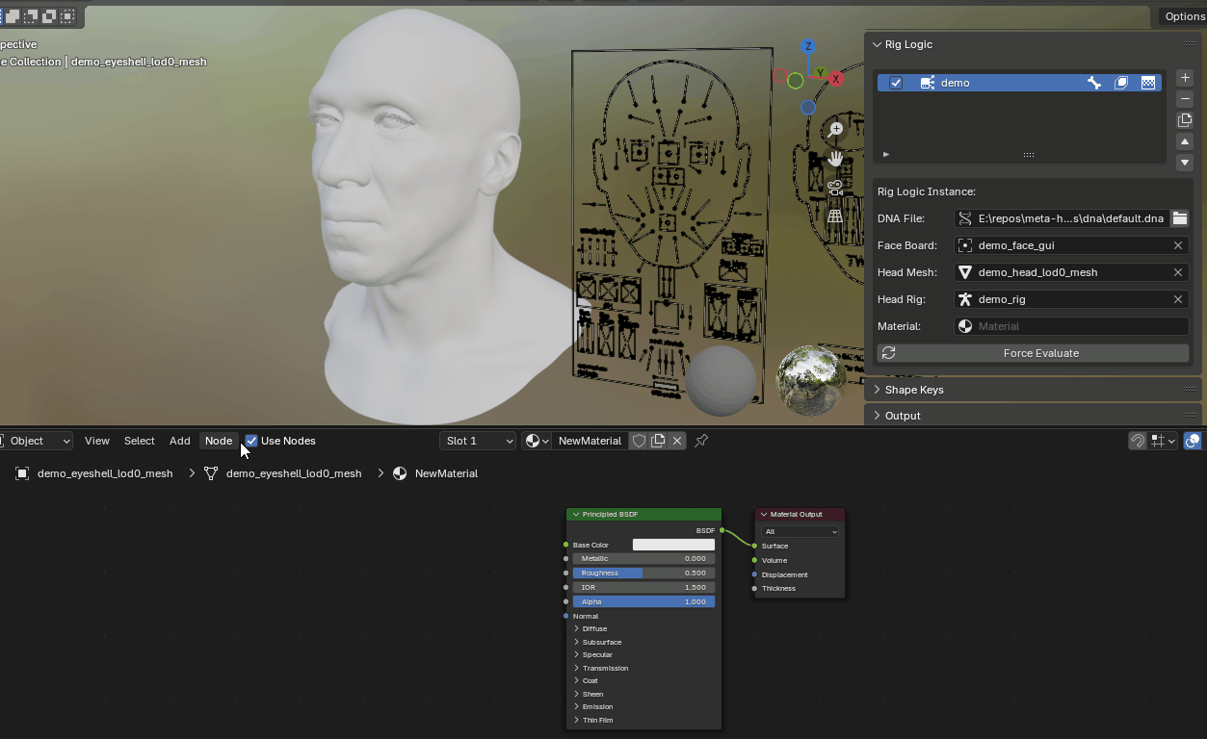Click the pin icon next to NewMaterial

pos(701,441)
